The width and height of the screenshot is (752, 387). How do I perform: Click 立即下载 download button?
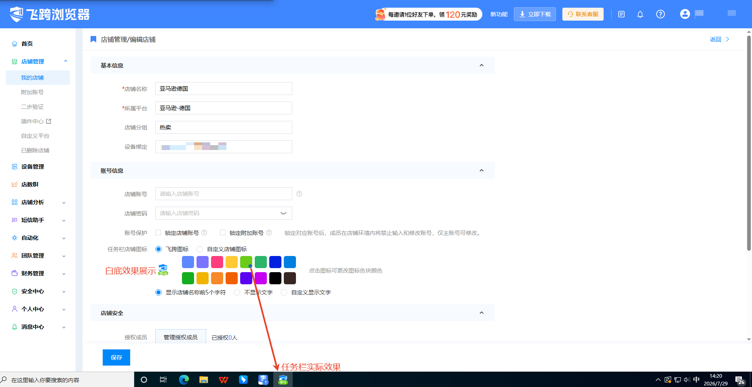tap(535, 14)
